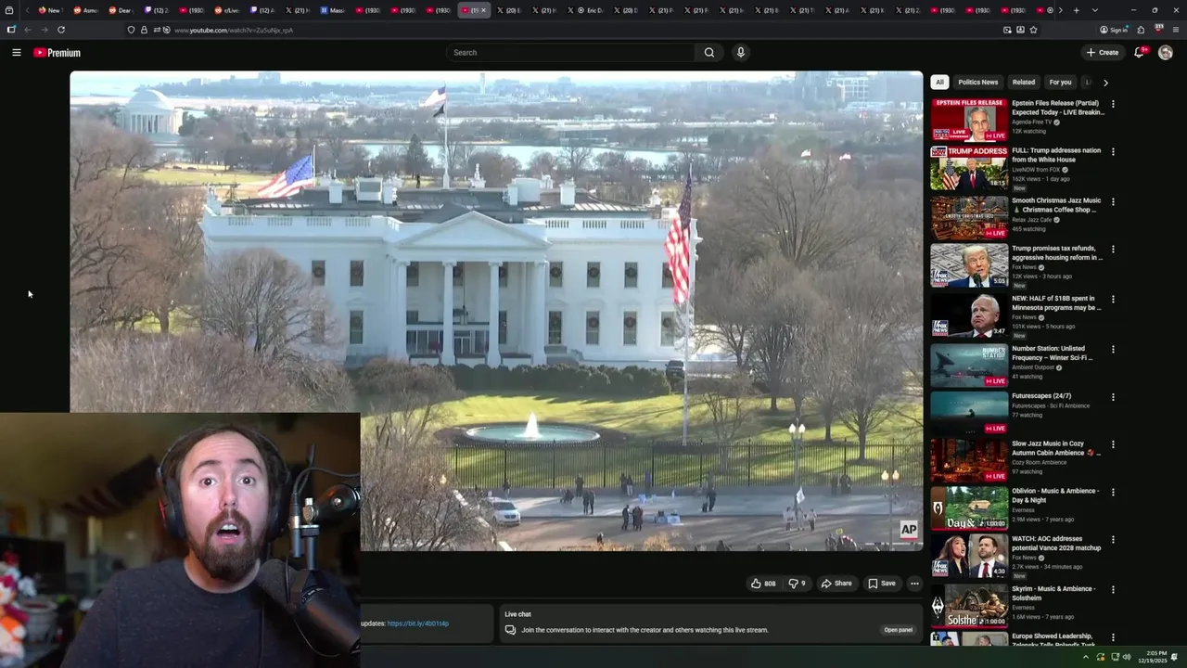This screenshot has height=668, width=1187.
Task: Close the active browser tab
Action: [483, 10]
